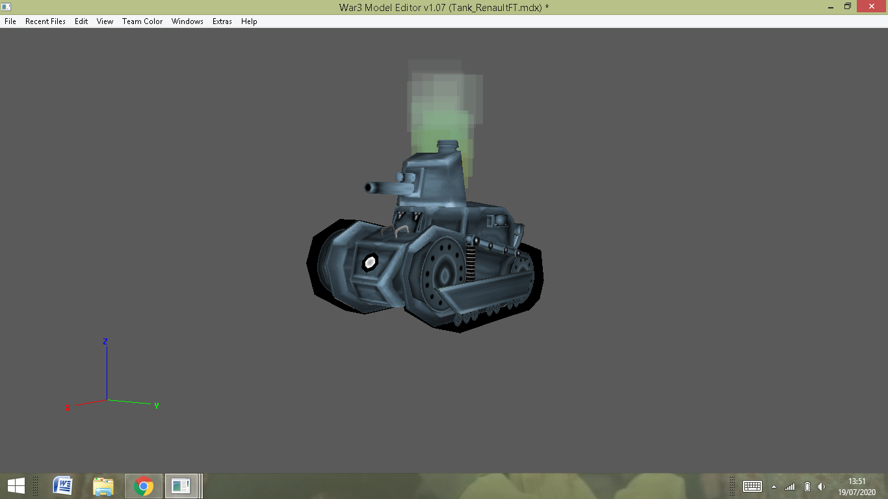
Task: Open the volume control tray icon
Action: (x=822, y=487)
